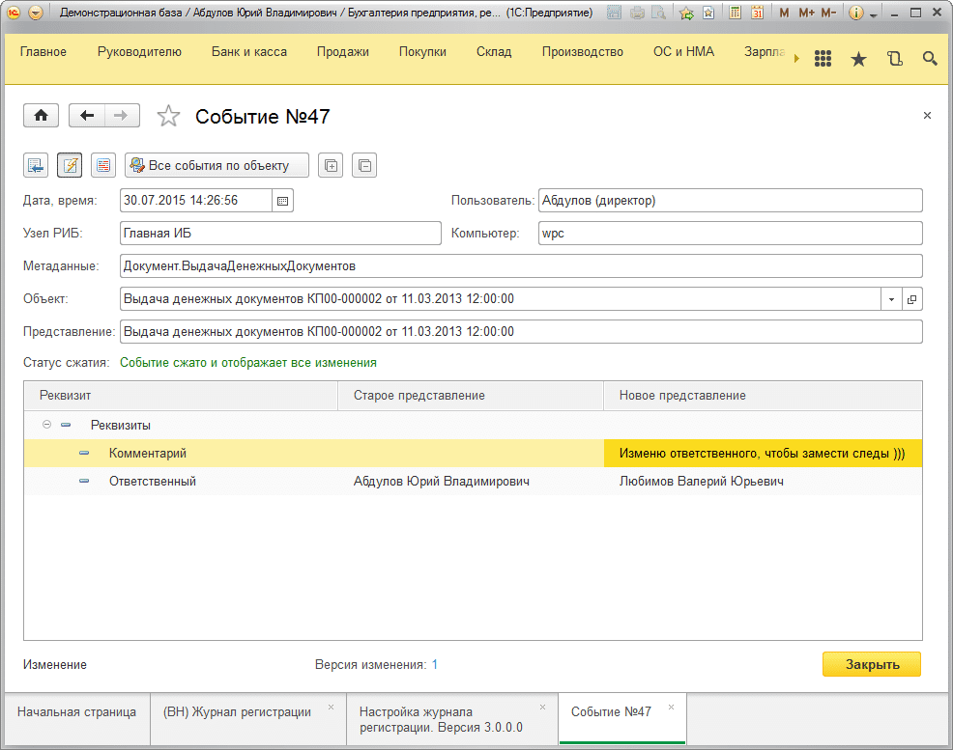This screenshot has height=750, width=953.
Task: Expand all tree nodes with plus icon
Action: [x=331, y=165]
